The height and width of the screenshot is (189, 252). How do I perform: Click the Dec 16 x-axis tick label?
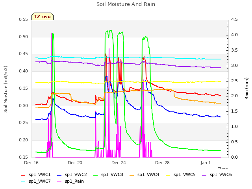coord(31,163)
